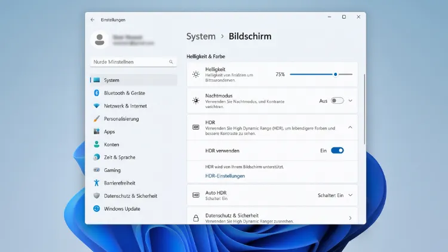
Task: Click the HDR badge icon
Action: 196,127
